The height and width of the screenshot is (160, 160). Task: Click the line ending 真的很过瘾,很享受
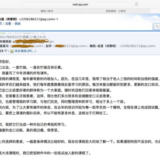(30, 130)
